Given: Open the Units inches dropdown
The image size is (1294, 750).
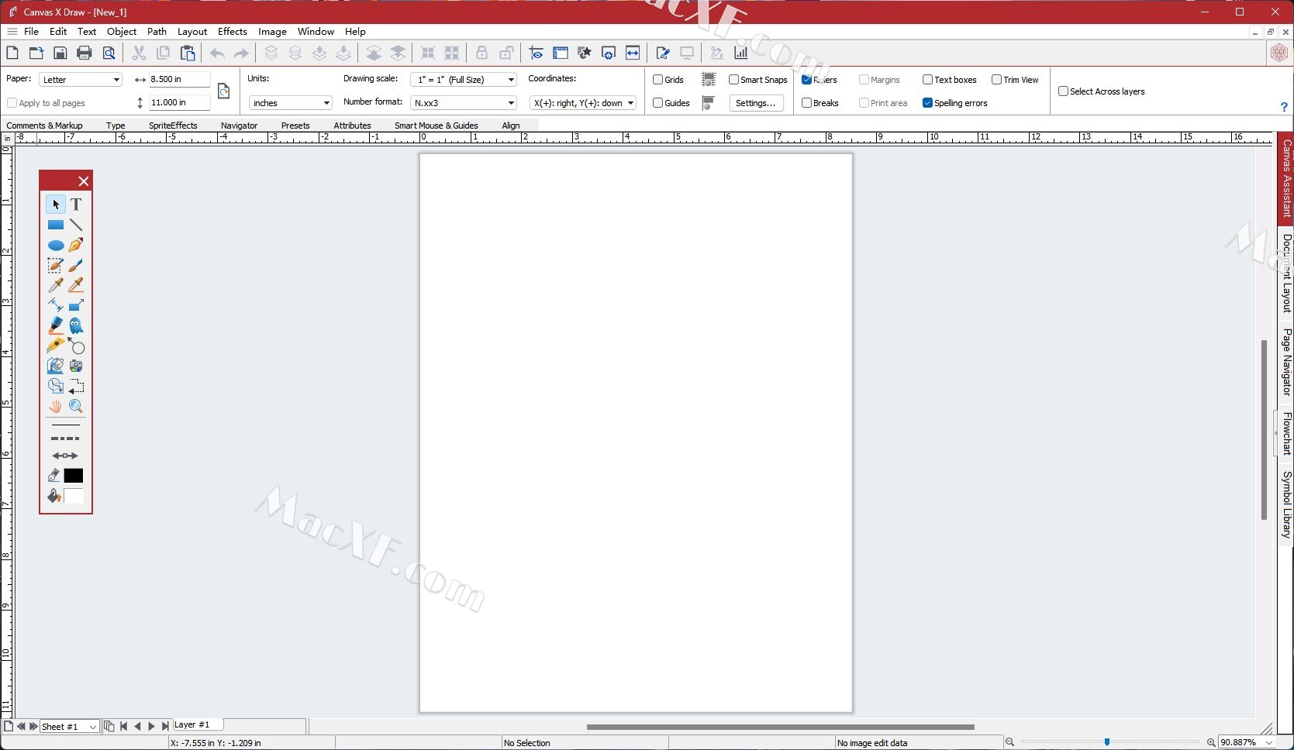Looking at the screenshot, I should coord(290,103).
